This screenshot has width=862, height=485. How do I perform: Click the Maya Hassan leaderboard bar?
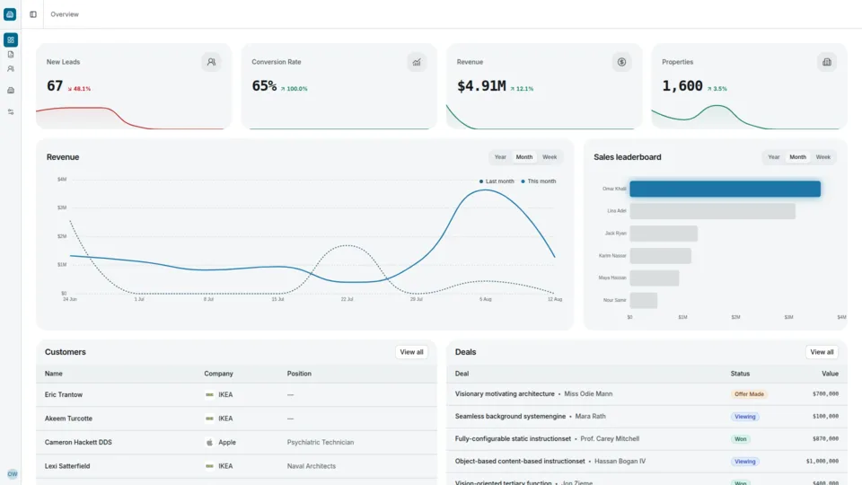coord(655,278)
